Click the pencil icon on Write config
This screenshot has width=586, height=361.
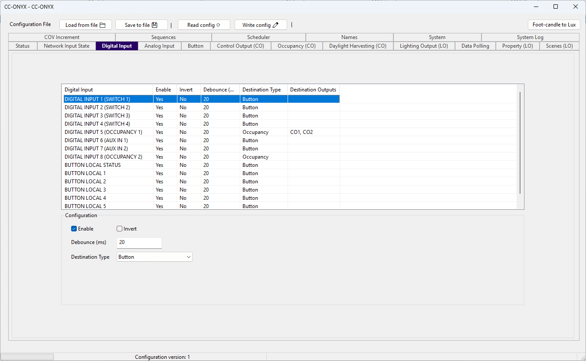click(275, 25)
